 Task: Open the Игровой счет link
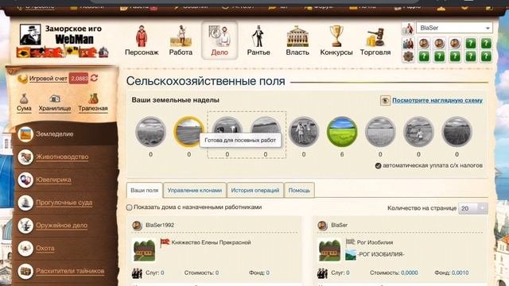pos(48,79)
